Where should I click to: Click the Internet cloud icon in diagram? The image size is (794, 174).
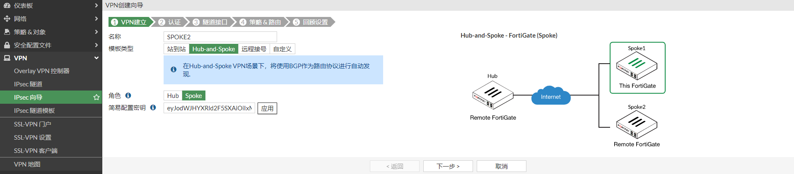click(550, 96)
